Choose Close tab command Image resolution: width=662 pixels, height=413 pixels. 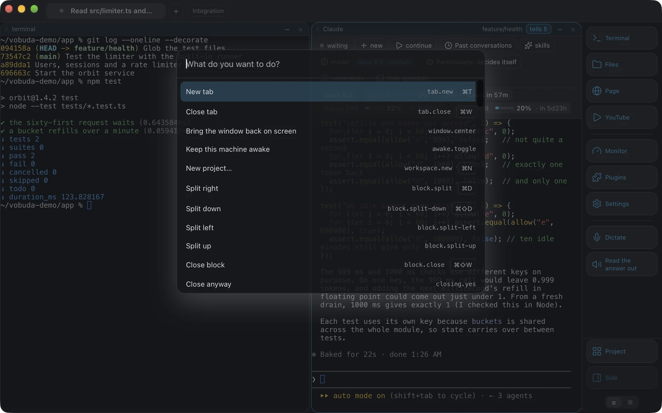click(x=328, y=112)
